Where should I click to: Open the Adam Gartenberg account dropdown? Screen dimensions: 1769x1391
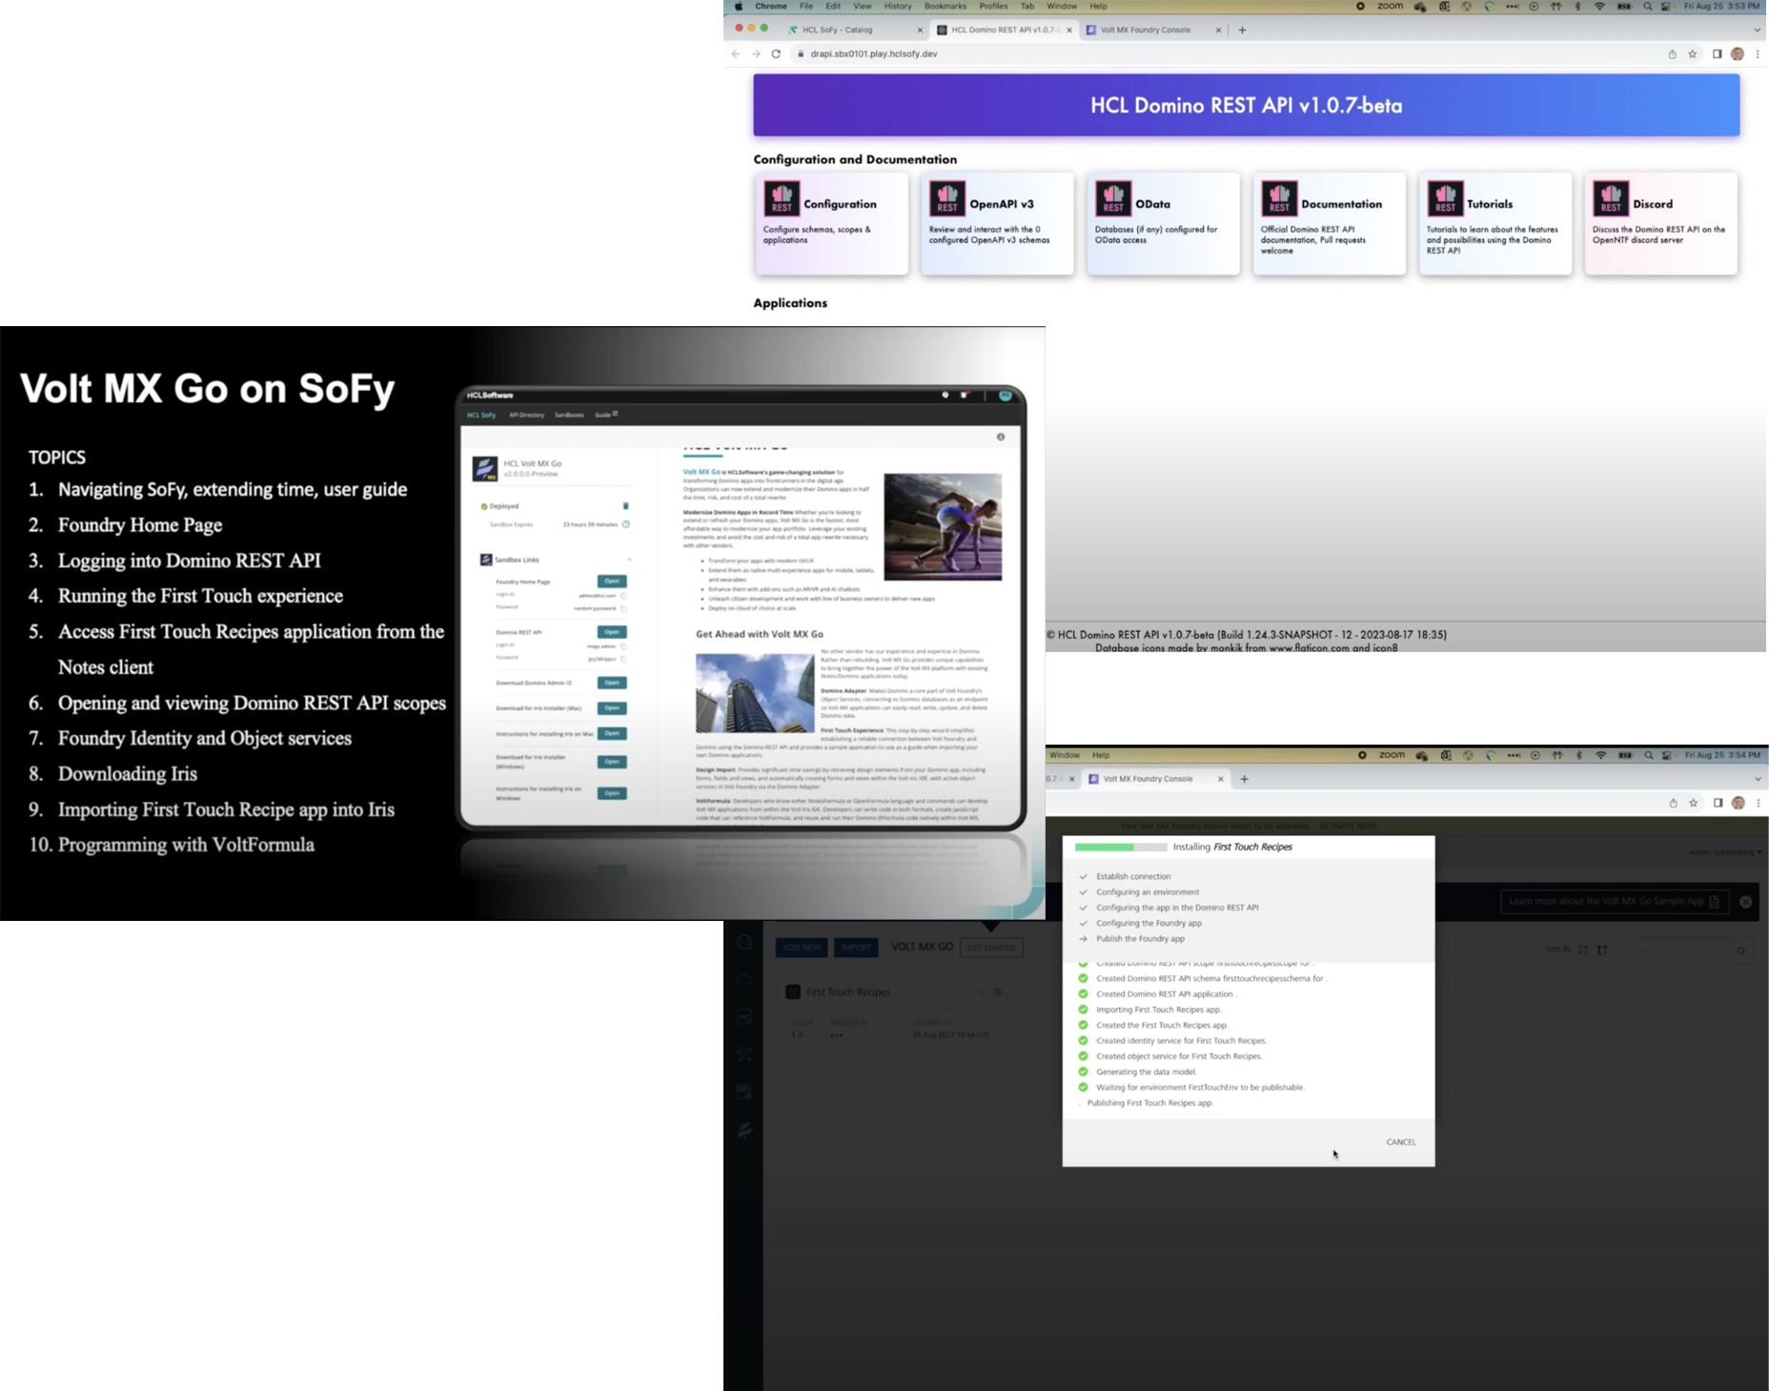[x=1725, y=852]
